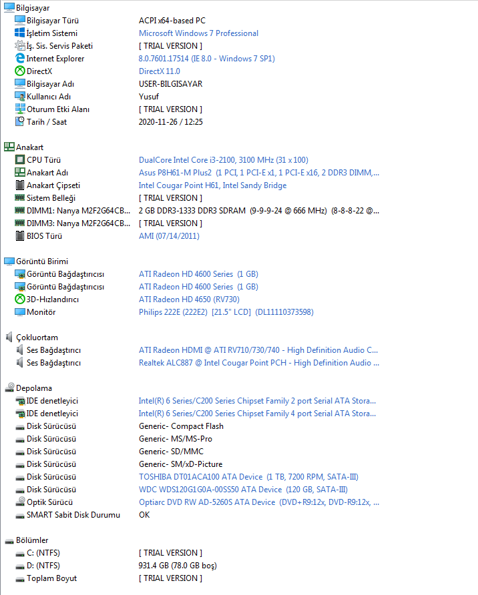Select the date value 2020-11-26 / 12:25
Screen dimensions: 478x595
(x=170, y=122)
